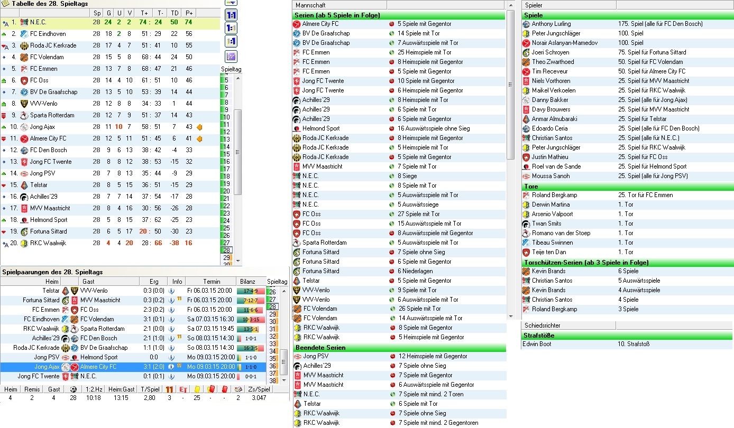The image size is (734, 428).
Task: Click the yellow-red card icon in statistics bar
Action: (x=210, y=389)
